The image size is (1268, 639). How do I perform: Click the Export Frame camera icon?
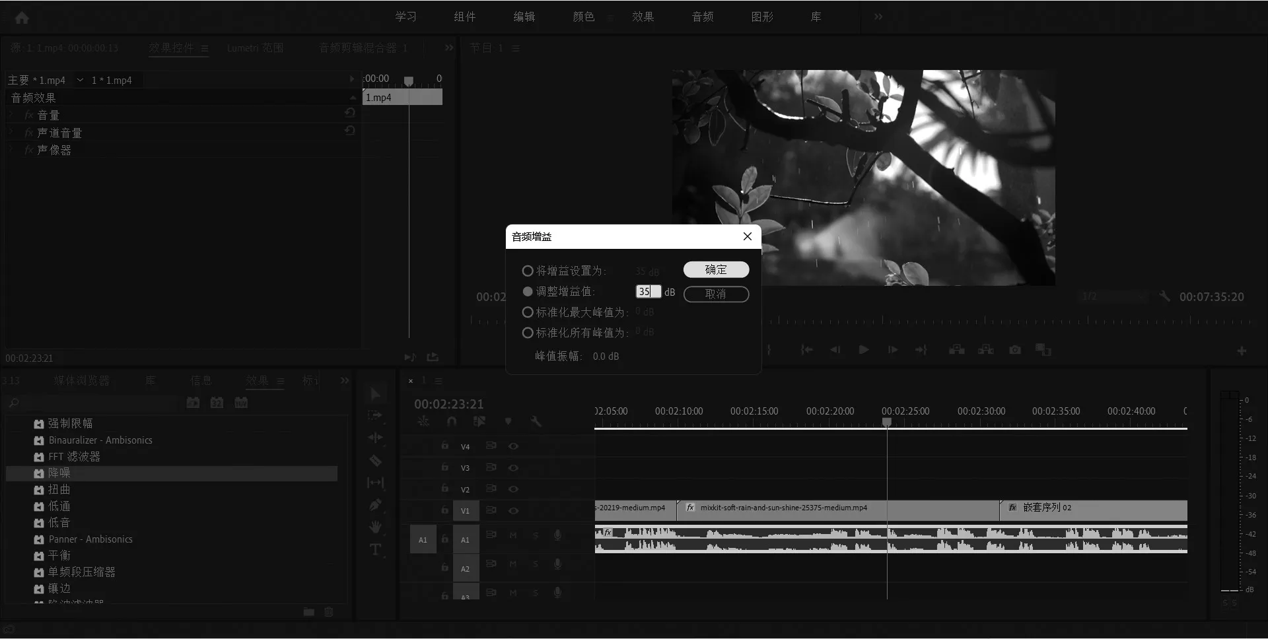pos(1015,350)
